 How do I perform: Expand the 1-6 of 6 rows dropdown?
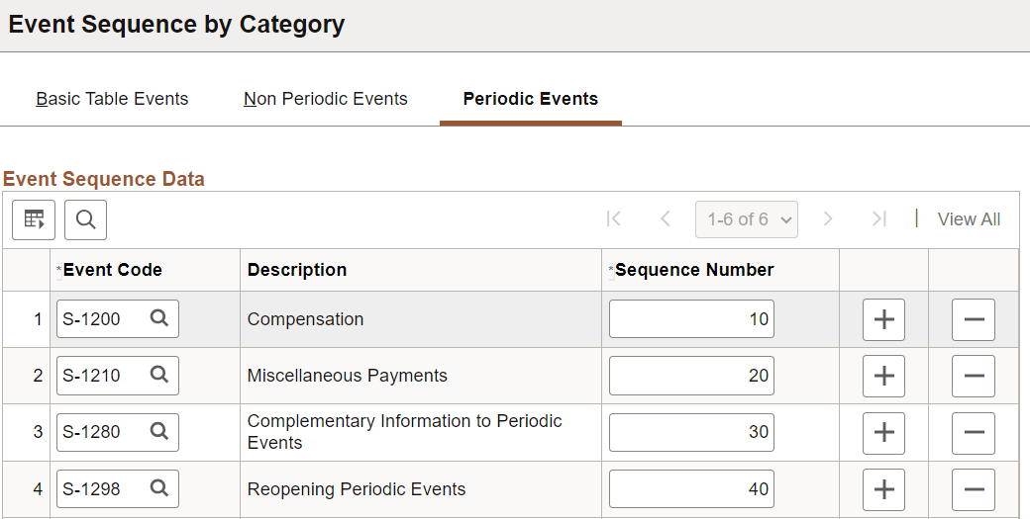click(x=747, y=219)
